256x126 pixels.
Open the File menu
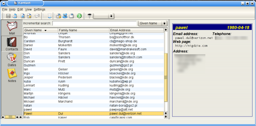[x=5, y=10]
